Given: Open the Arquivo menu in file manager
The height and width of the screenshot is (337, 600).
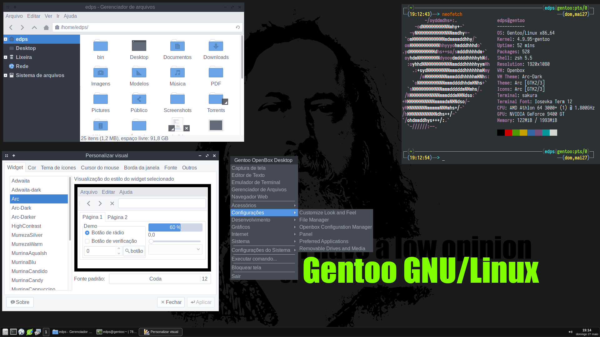Looking at the screenshot, I should (14, 16).
